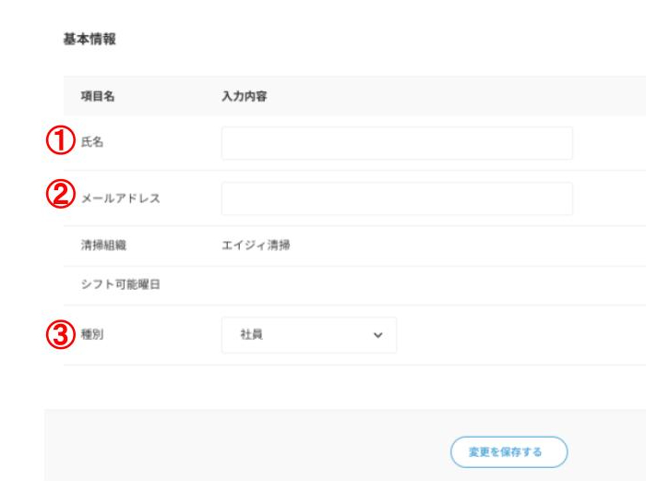Select the エイジィ清掃 organization value
The image size is (646, 481).
256,246
